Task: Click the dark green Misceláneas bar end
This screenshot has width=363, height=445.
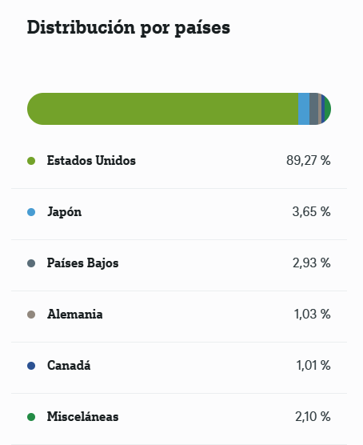Action: pyautogui.click(x=328, y=109)
